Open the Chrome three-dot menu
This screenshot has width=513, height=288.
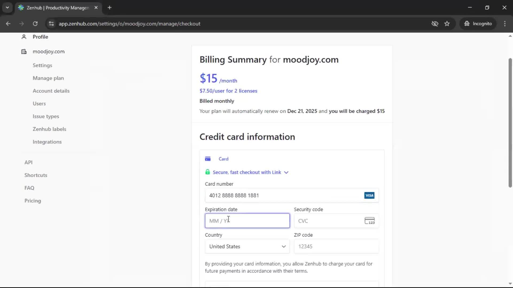point(505,23)
